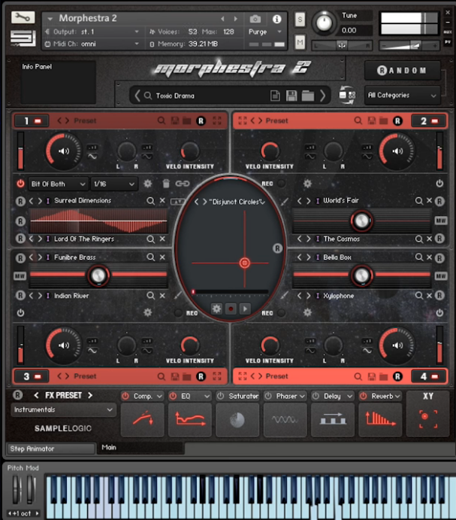Toggle the step animator power button
This screenshot has width=456, height=520.
click(x=20, y=184)
